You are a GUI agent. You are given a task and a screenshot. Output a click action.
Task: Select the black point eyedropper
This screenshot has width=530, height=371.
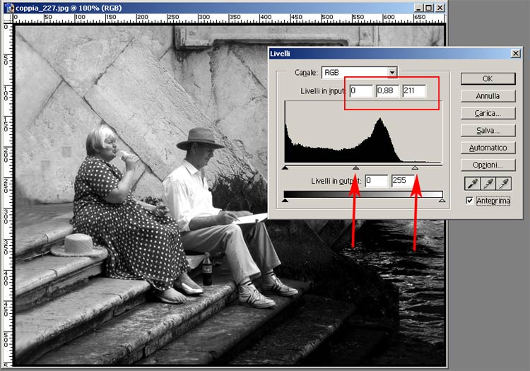tap(469, 184)
